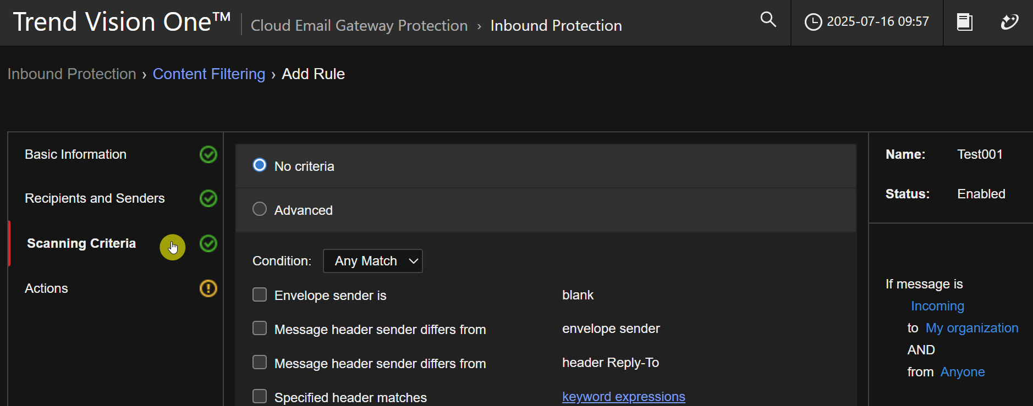Click the search magnifier icon
This screenshot has height=406, width=1033.
pos(768,20)
